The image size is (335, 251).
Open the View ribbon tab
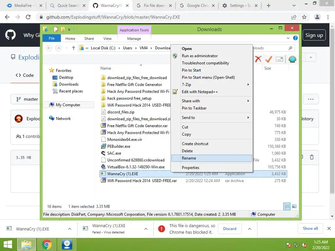click(x=107, y=39)
